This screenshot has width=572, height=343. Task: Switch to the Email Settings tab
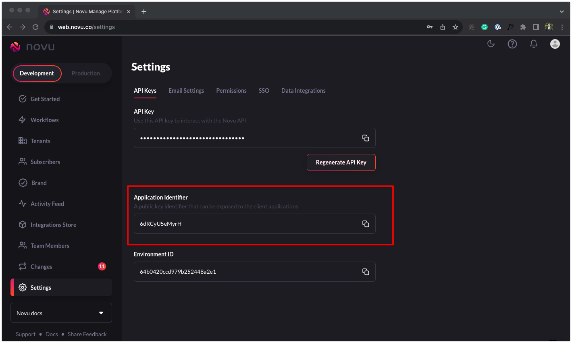point(186,91)
